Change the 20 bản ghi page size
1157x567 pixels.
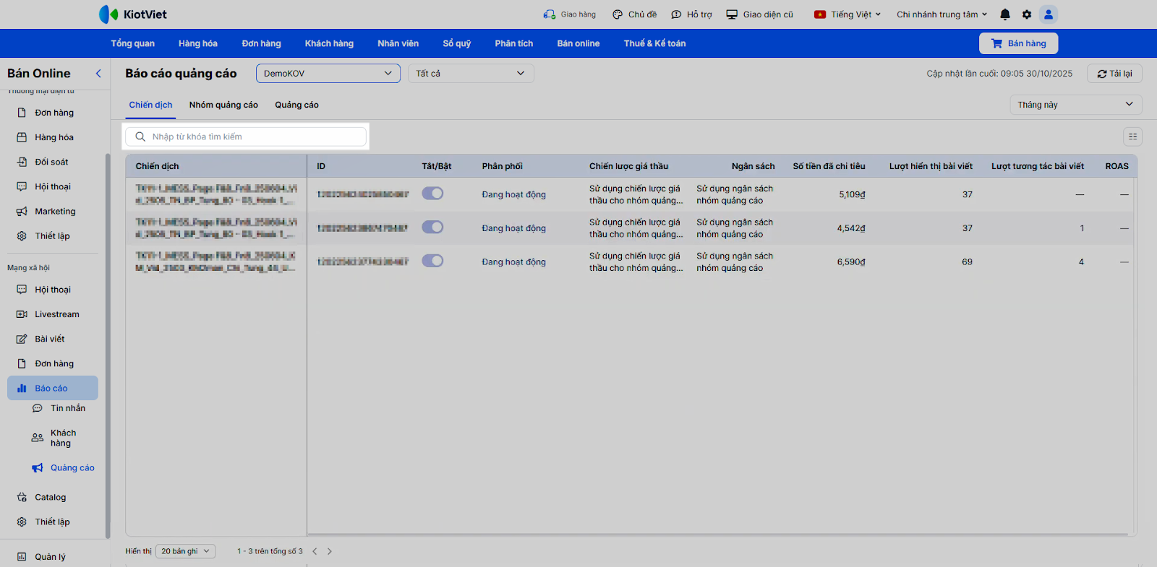coord(186,551)
